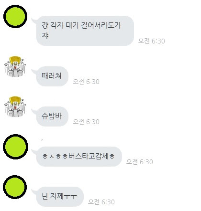Click the lone 쟈 on the second line
The height and width of the screenshot is (211, 201).
pos(45,36)
